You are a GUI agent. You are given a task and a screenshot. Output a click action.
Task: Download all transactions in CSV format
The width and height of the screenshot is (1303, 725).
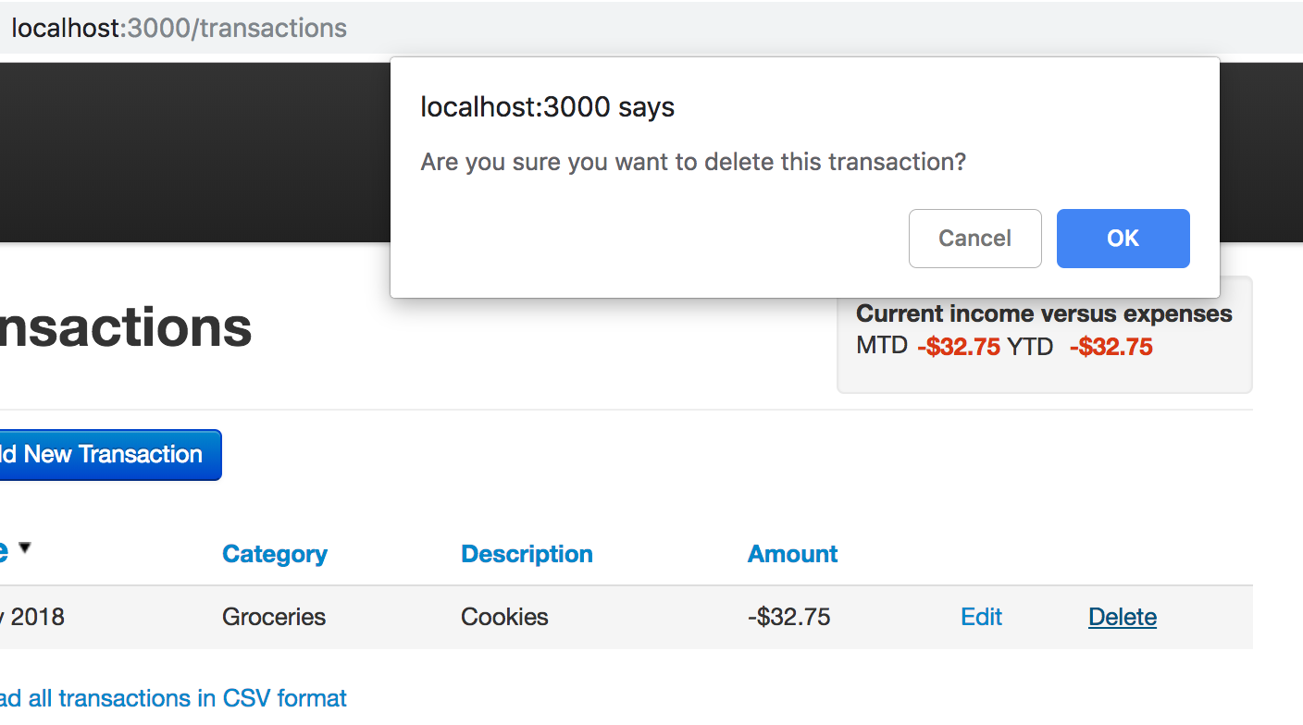coord(173,697)
